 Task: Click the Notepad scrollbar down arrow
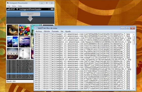click(134, 88)
